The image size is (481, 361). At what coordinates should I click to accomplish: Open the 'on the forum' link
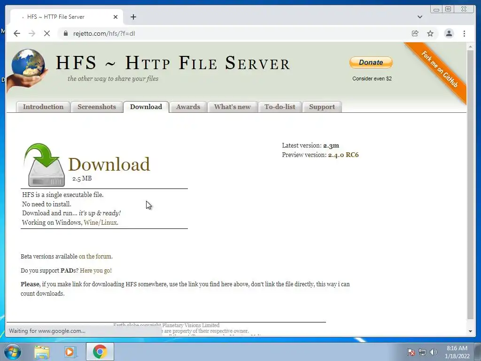(95, 256)
